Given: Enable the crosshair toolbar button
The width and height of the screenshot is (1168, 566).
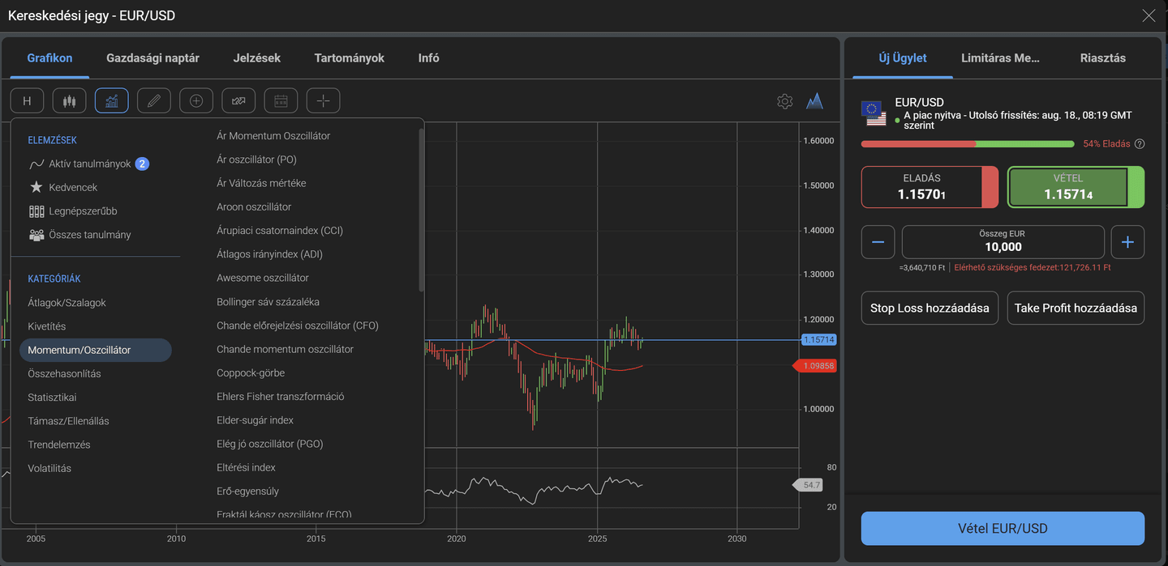Looking at the screenshot, I should [323, 100].
